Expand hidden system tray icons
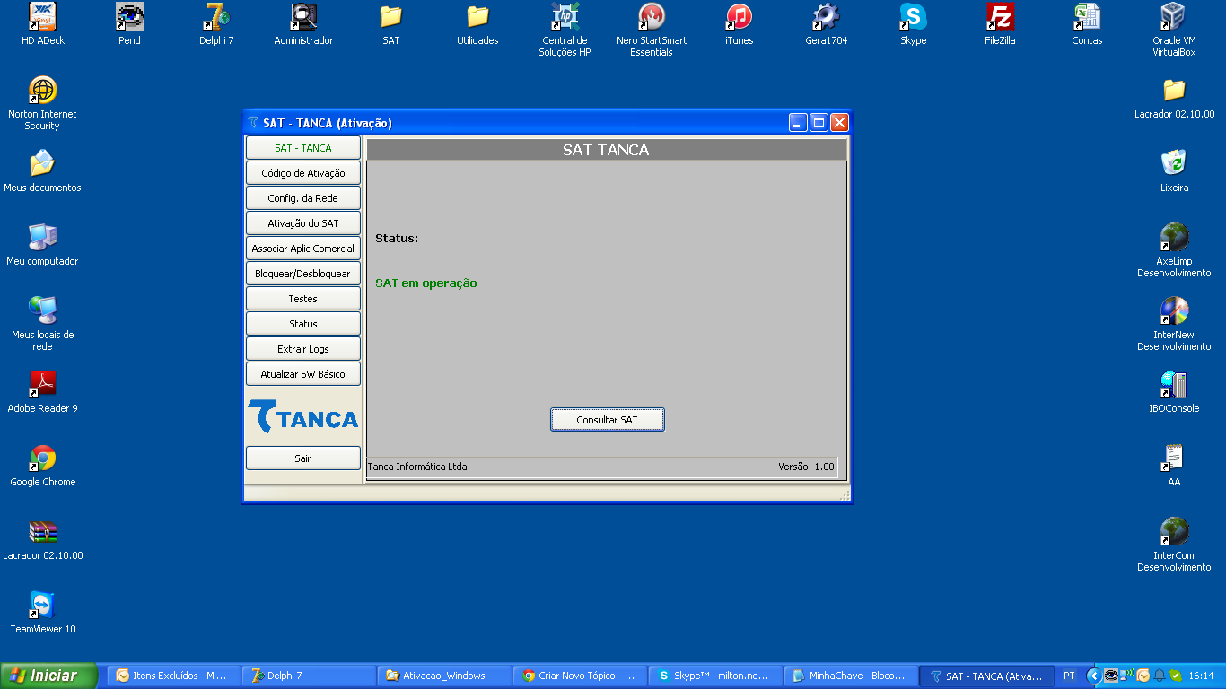Image resolution: width=1226 pixels, height=689 pixels. (1093, 676)
